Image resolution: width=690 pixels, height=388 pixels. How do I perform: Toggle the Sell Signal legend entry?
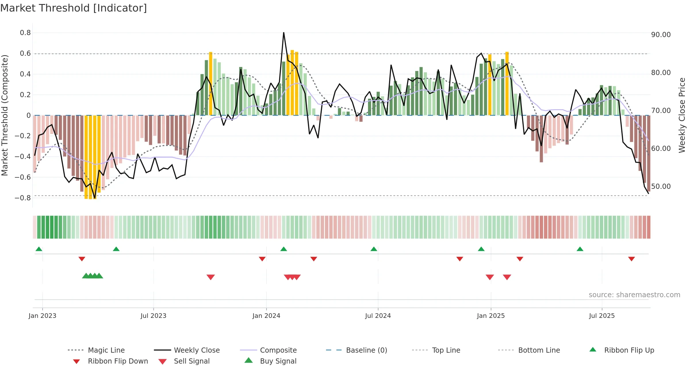[x=184, y=361]
